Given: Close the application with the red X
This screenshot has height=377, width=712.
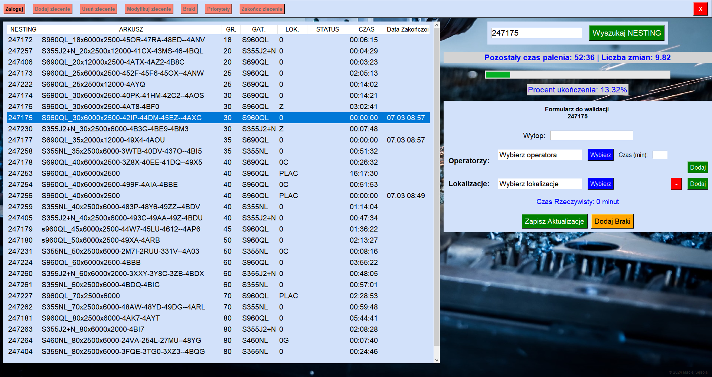Looking at the screenshot, I should [x=700, y=9].
